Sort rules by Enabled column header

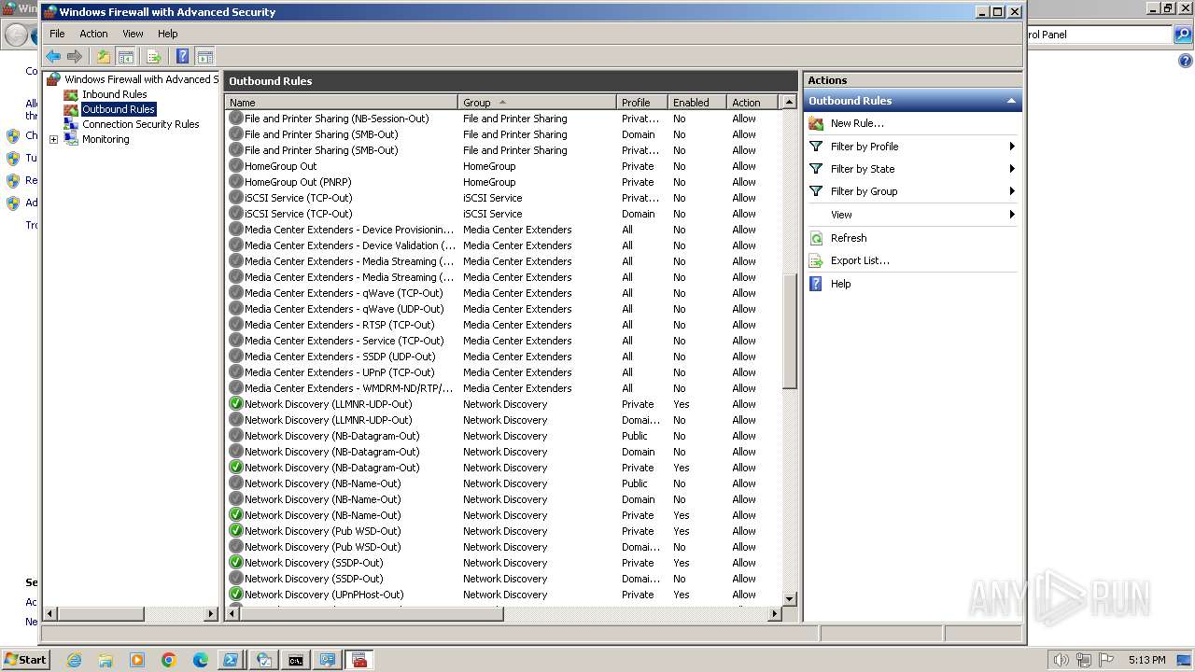696,103
